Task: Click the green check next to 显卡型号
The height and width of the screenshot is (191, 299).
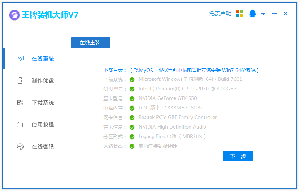Action: tap(132, 98)
